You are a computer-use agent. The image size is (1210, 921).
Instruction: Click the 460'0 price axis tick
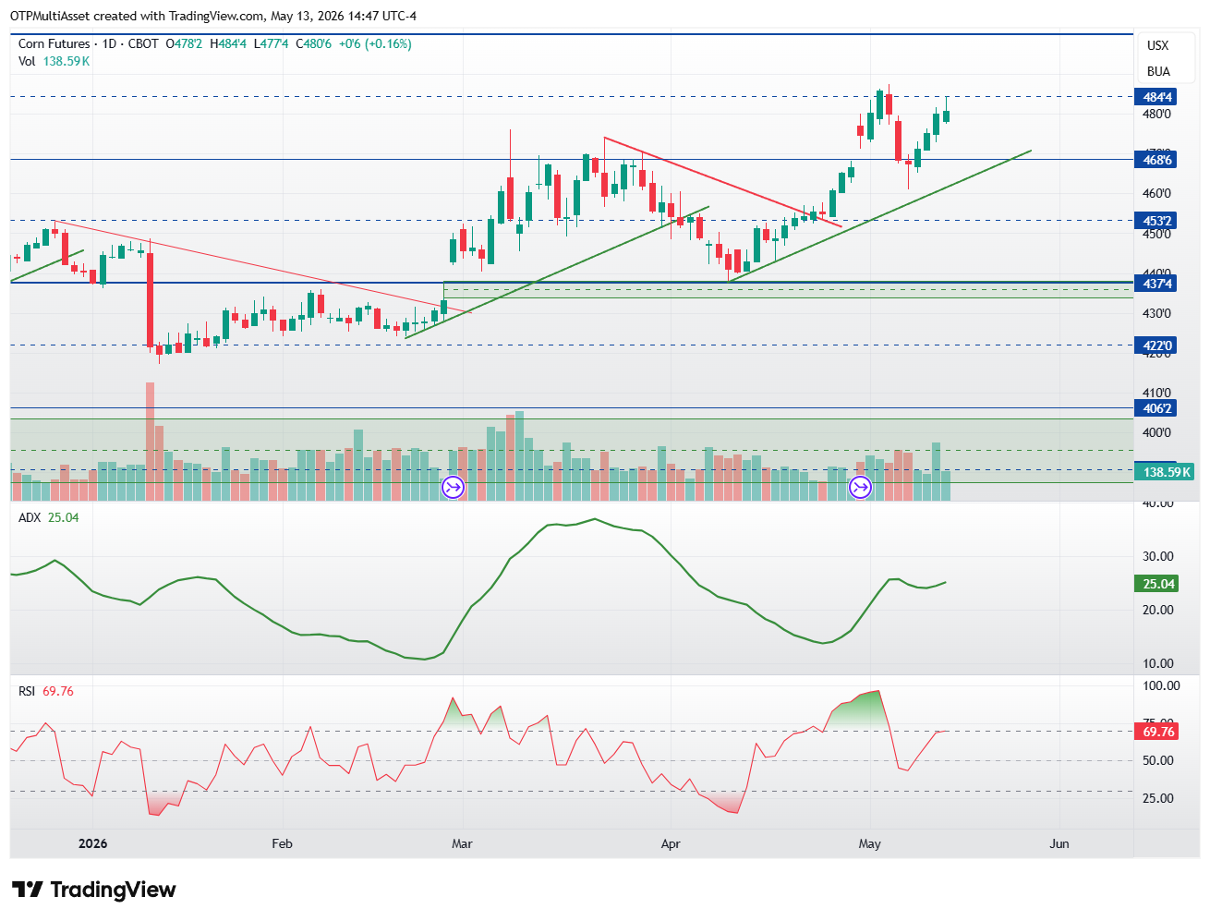point(1156,194)
